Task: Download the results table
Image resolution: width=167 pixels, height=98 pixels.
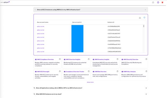Action: 140,18
